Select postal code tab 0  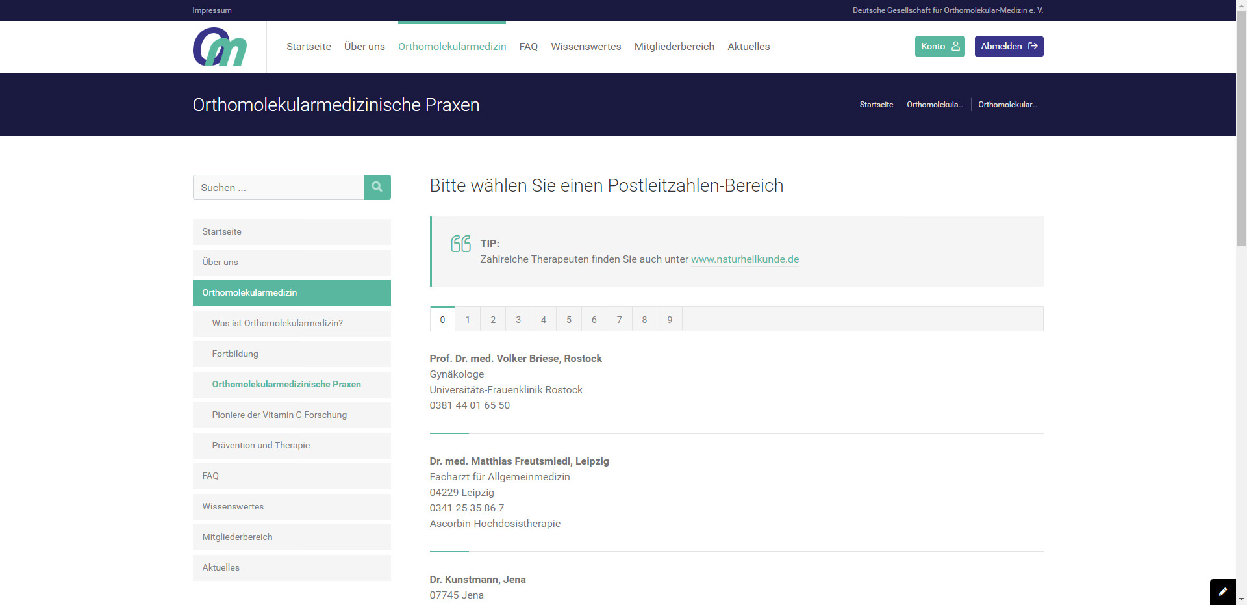click(442, 319)
